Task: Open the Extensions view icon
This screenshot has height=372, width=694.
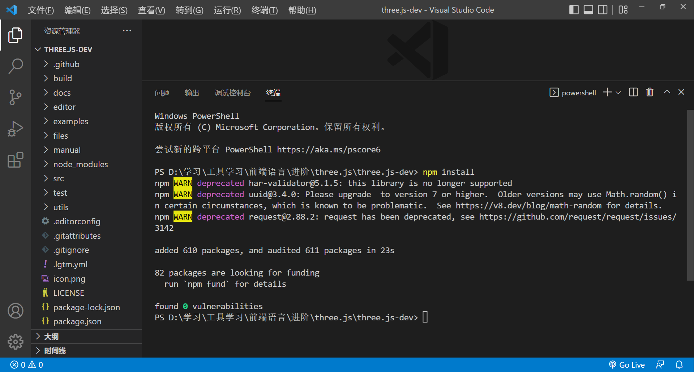Action: pyautogui.click(x=15, y=160)
